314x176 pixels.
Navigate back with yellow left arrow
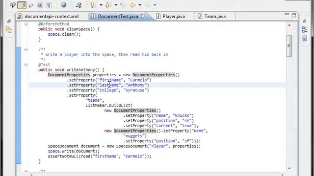pos(132,5)
